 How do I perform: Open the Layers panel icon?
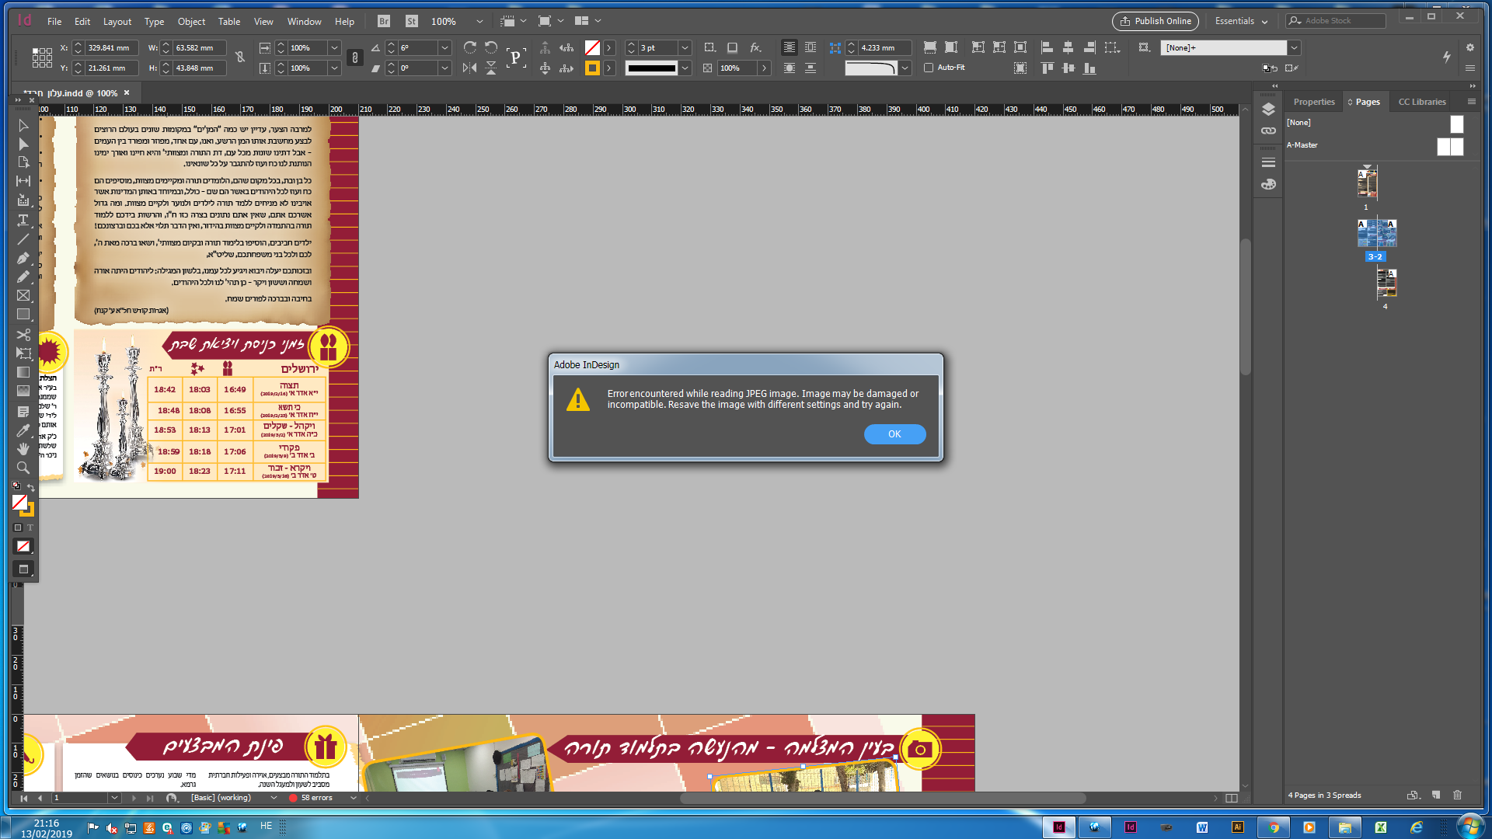[1268, 109]
